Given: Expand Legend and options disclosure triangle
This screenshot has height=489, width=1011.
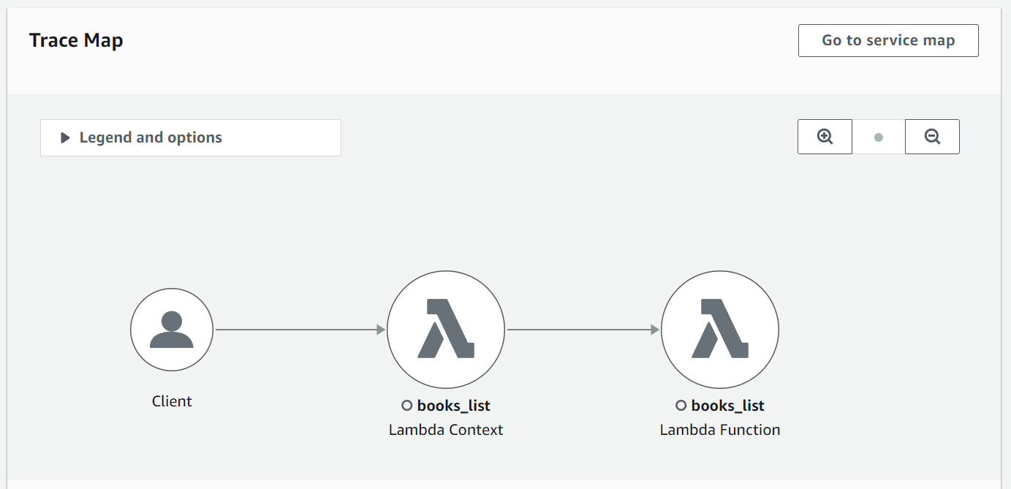Looking at the screenshot, I should [x=65, y=137].
